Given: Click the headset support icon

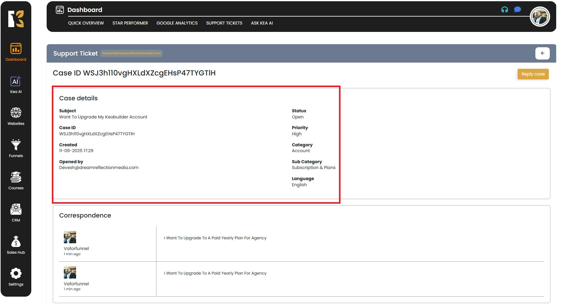Looking at the screenshot, I should [504, 10].
